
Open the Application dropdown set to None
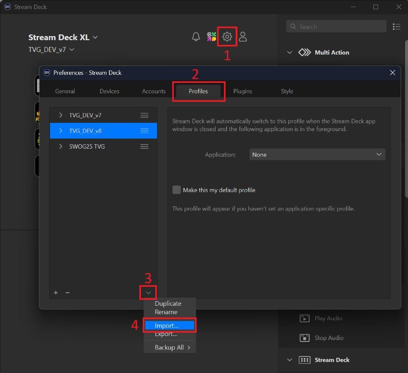click(317, 155)
